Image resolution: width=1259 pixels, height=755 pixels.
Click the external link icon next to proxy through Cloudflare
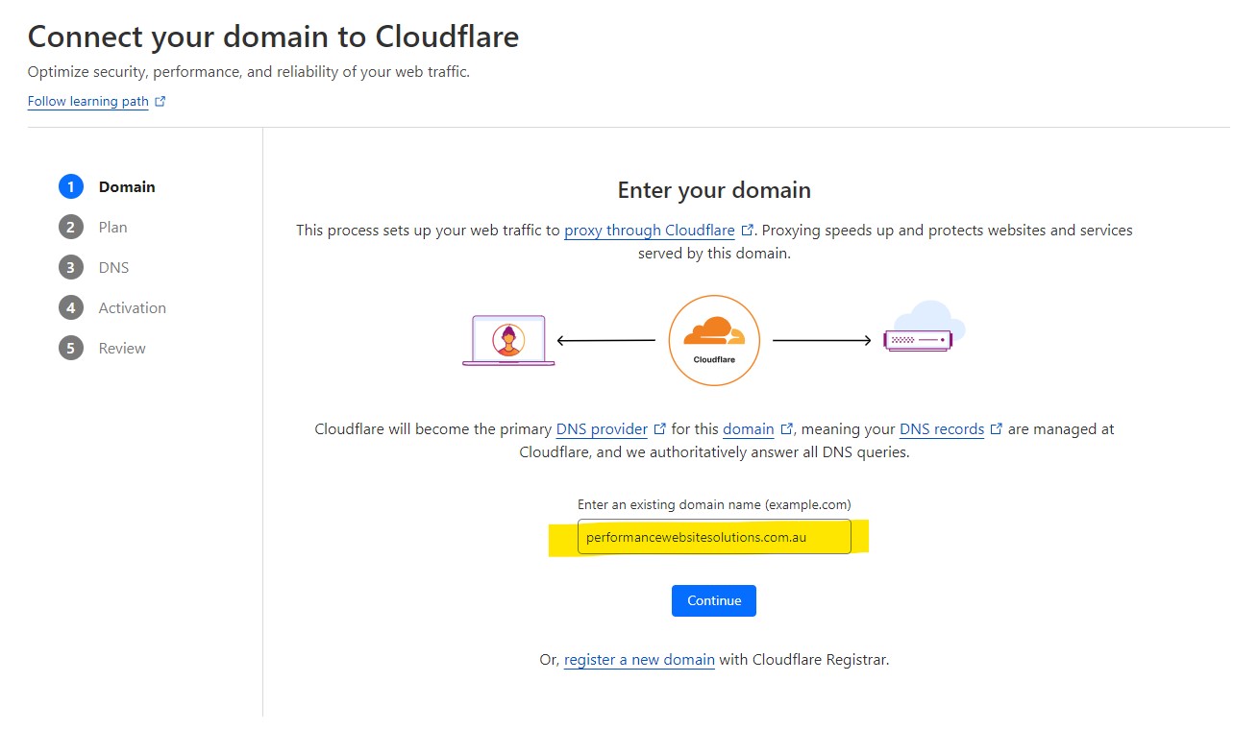pyautogui.click(x=747, y=230)
